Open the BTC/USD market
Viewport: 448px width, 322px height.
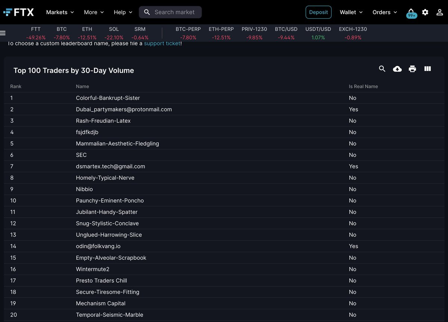click(286, 33)
